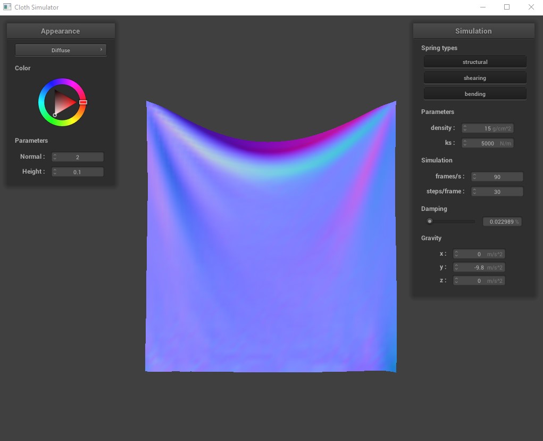Click the frames/s value field

(497, 176)
